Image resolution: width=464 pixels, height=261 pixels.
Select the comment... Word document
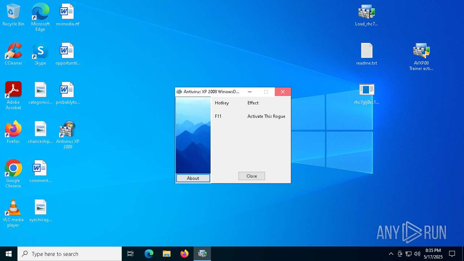tap(40, 172)
